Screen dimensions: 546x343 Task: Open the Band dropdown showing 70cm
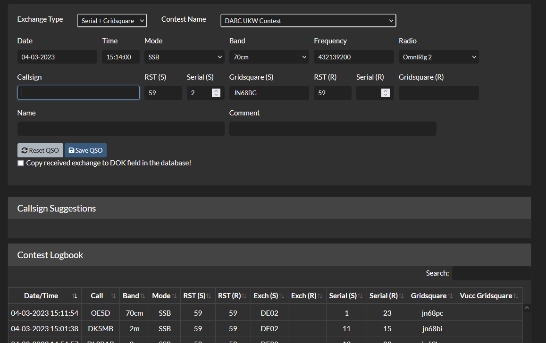click(269, 57)
